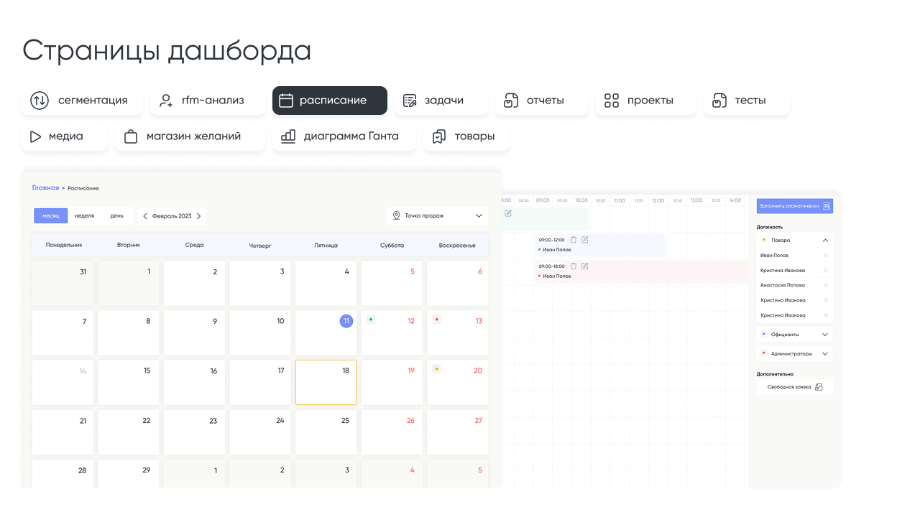Open the тесты page chip
This screenshot has height=517, width=920.
point(747,101)
